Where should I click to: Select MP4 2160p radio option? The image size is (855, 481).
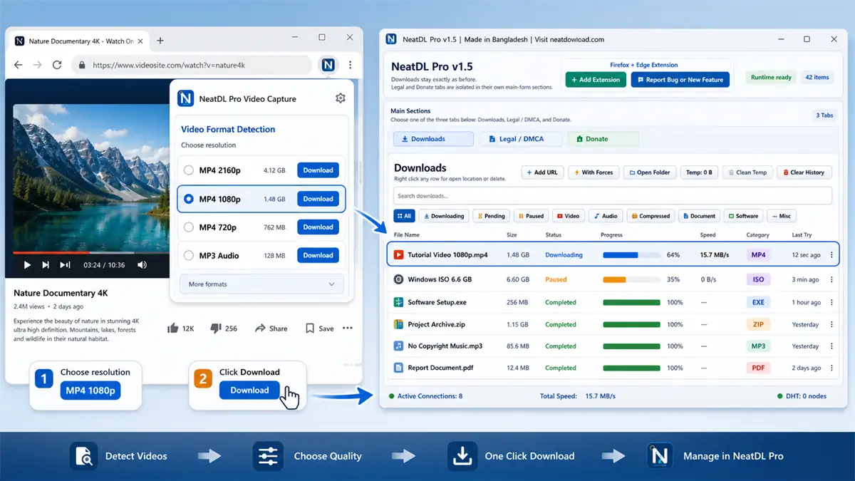189,170
